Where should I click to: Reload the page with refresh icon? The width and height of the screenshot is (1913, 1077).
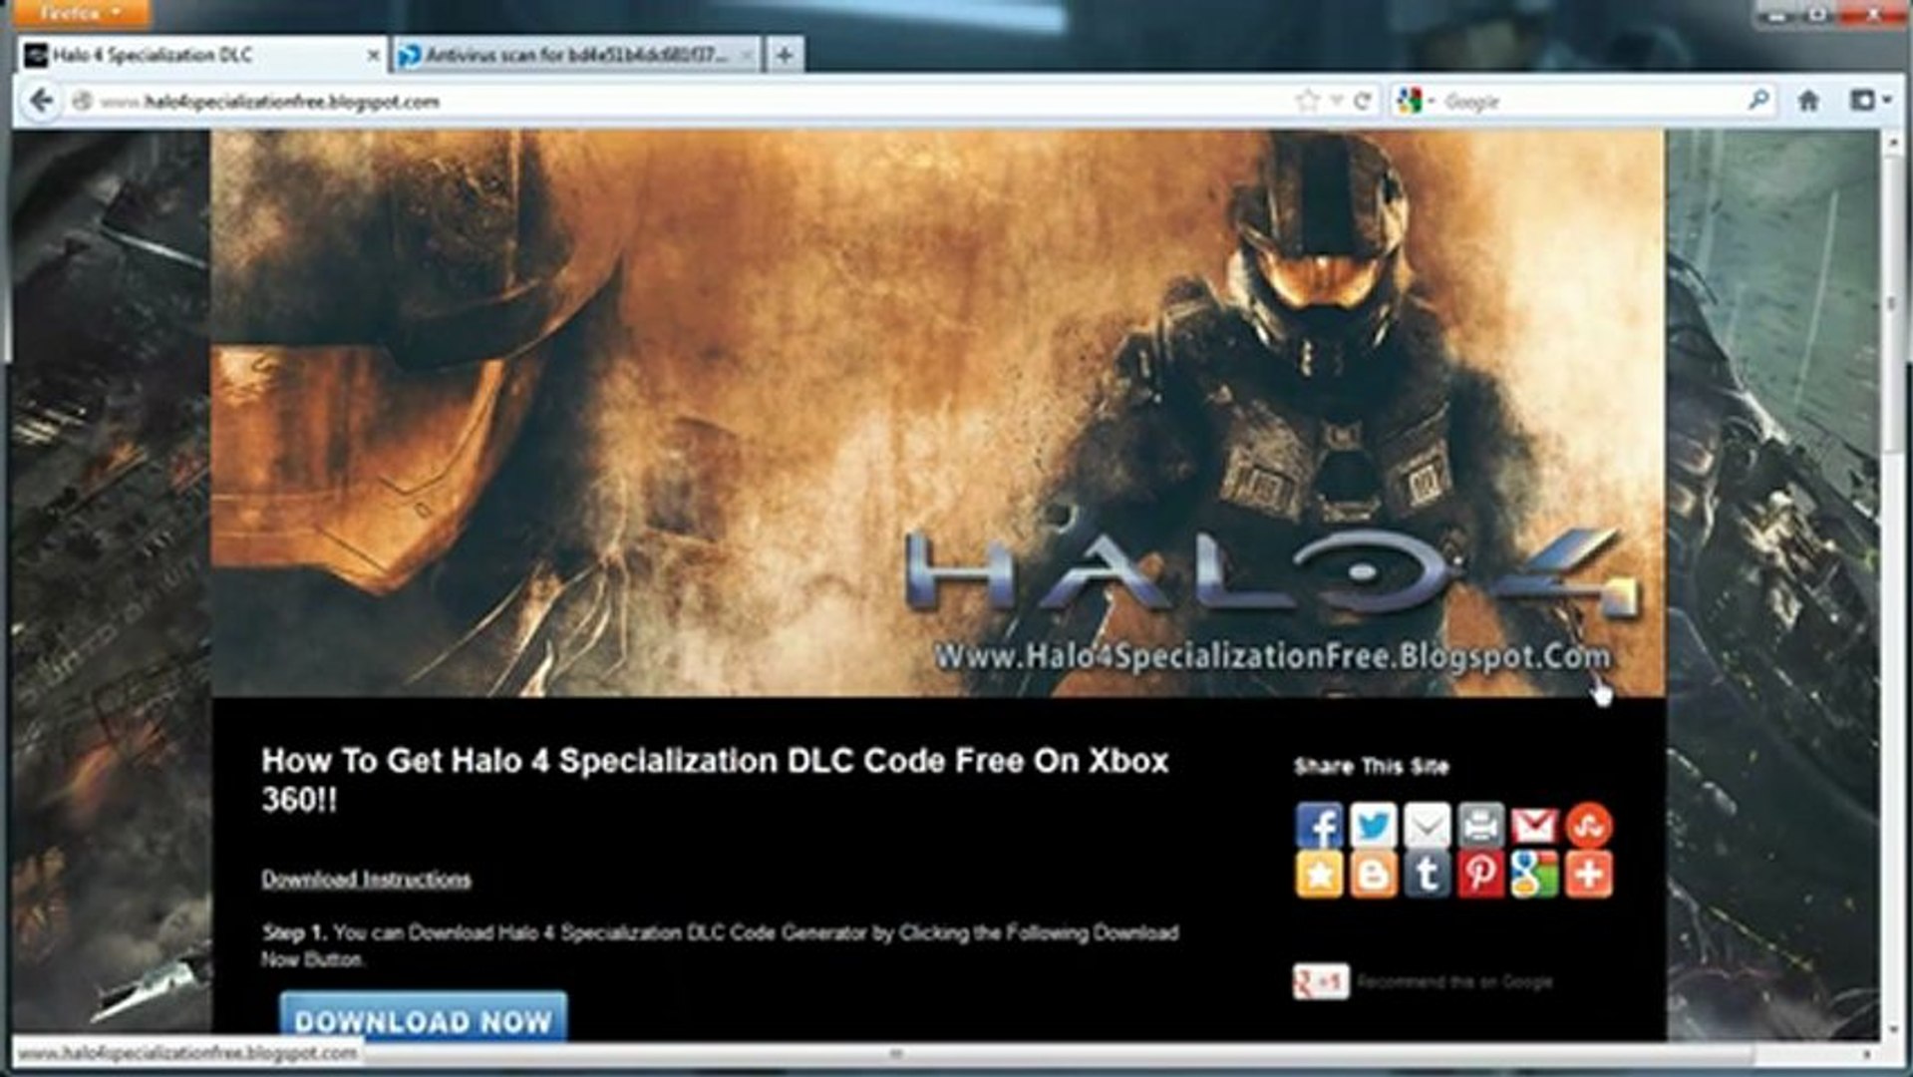pos(1363,101)
